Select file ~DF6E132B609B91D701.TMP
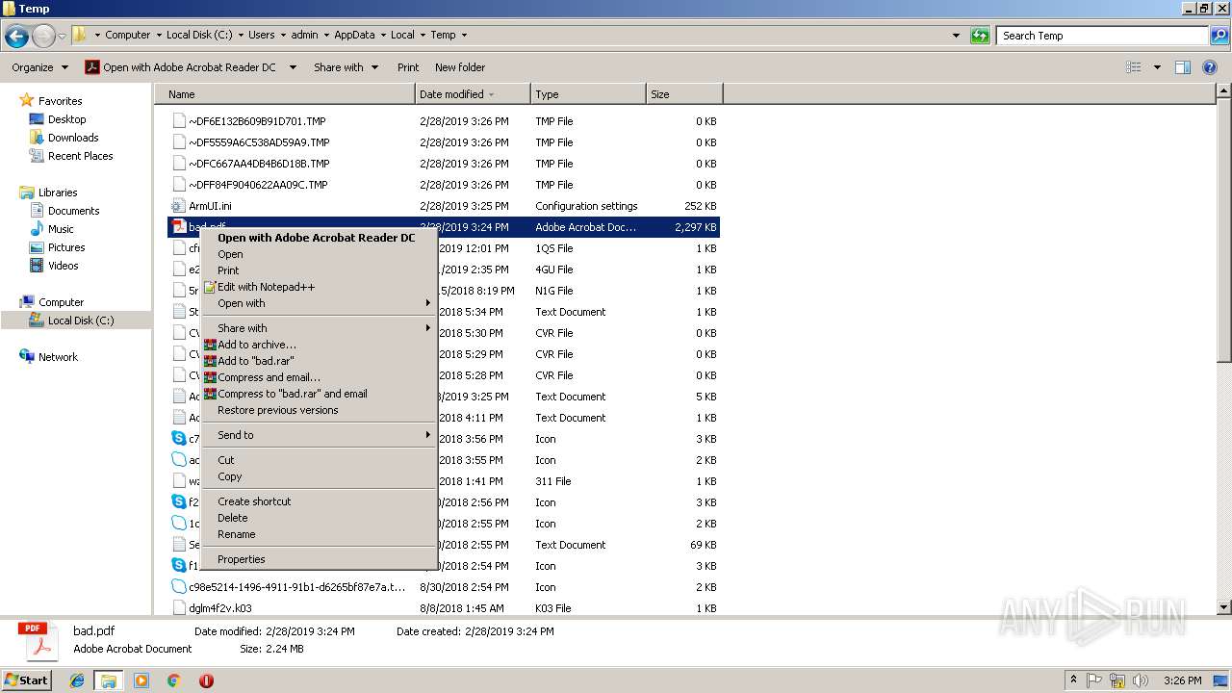Viewport: 1232px width, 693px height. point(257,121)
